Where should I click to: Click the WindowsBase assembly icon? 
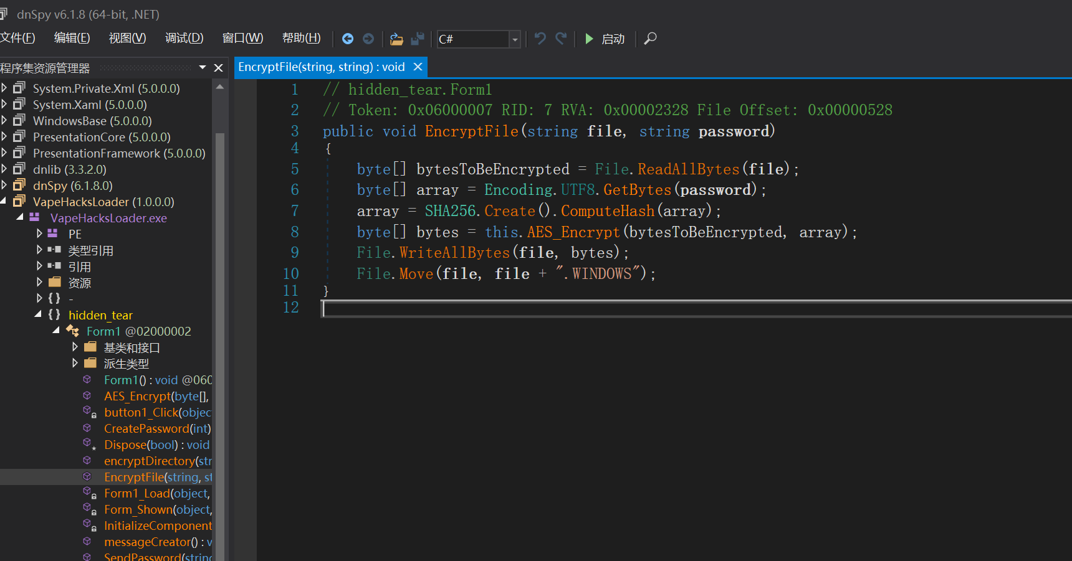tap(19, 120)
